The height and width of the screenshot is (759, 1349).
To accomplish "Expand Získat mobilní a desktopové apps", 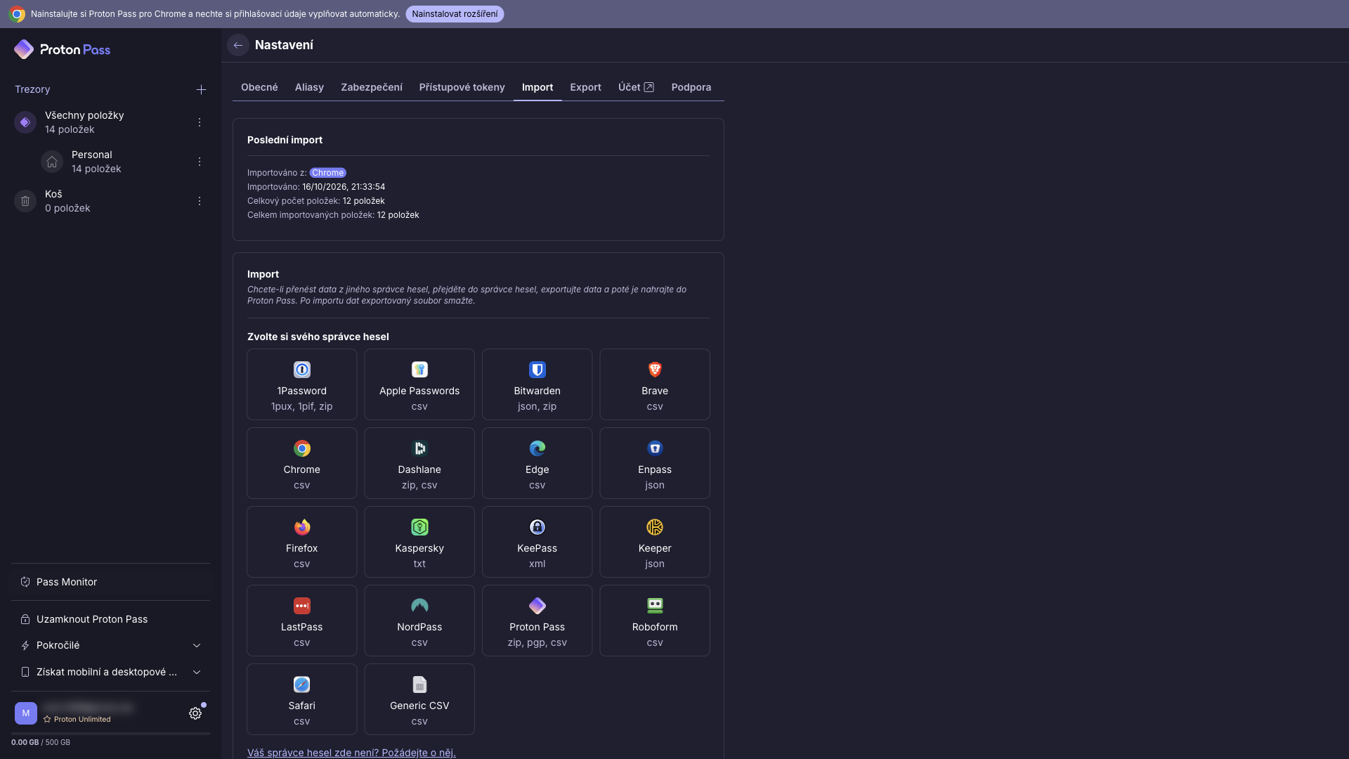I will (x=110, y=672).
